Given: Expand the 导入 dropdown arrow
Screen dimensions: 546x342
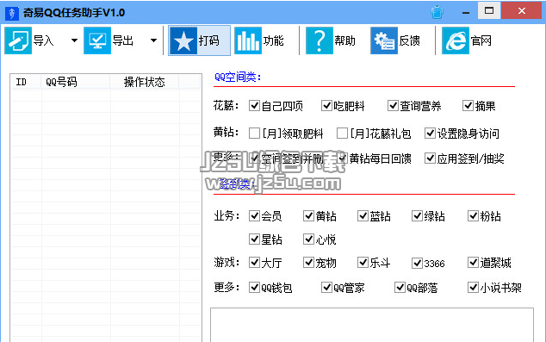Looking at the screenshot, I should pos(74,40).
